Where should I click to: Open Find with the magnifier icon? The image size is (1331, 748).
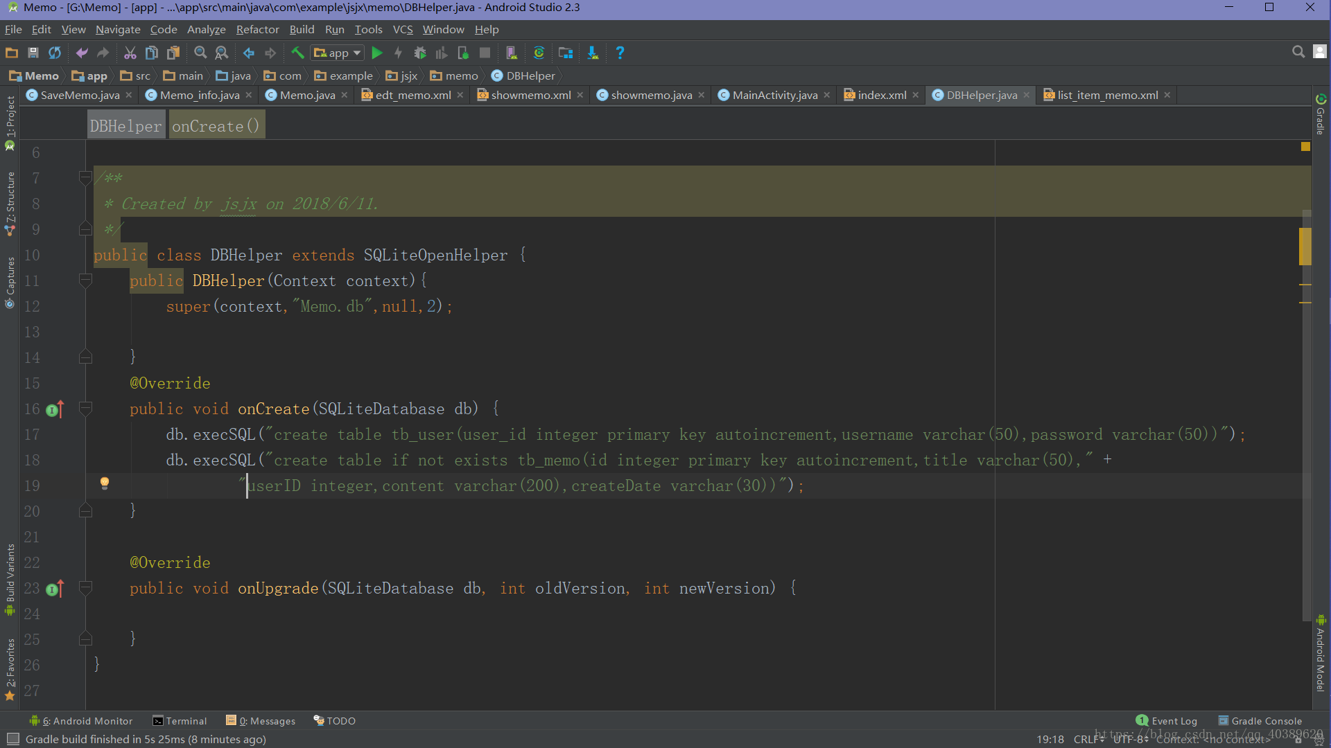[200, 53]
